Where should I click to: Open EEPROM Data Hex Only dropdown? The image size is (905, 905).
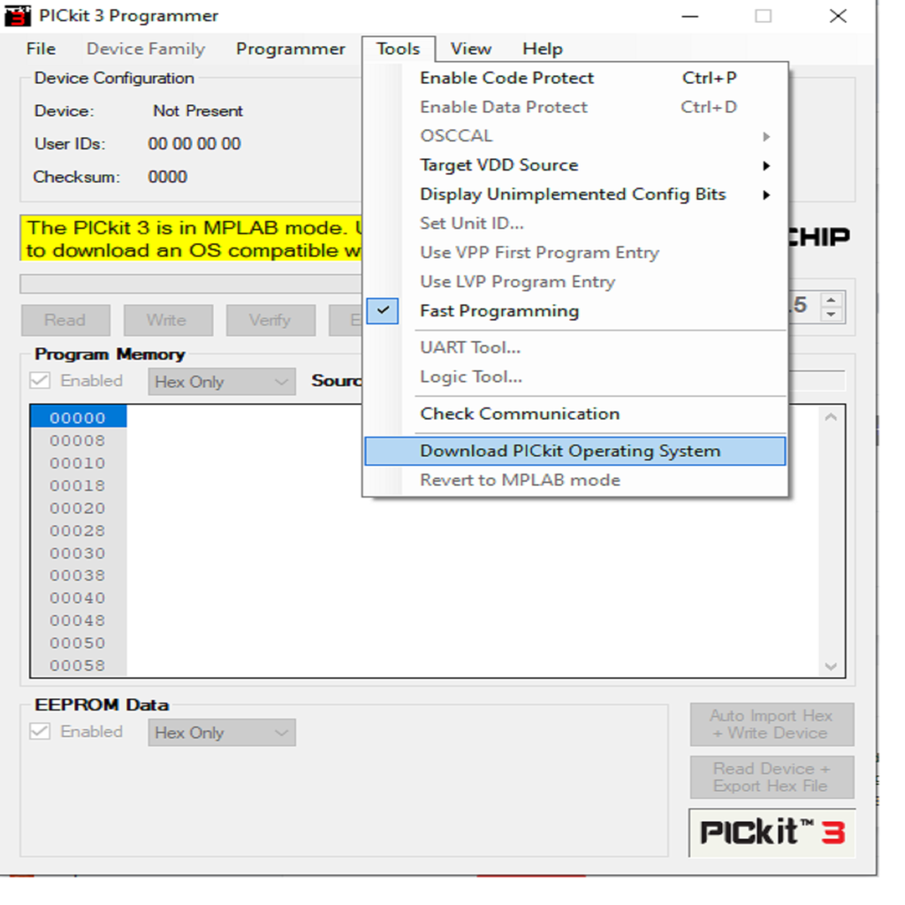point(221,733)
